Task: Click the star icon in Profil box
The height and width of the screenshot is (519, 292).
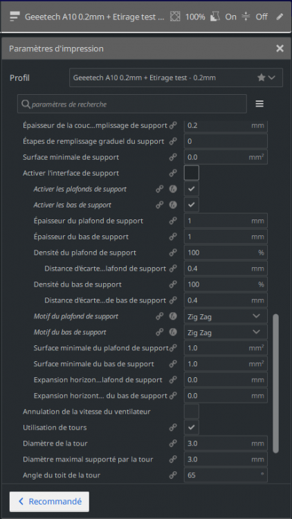Action: [x=262, y=78]
